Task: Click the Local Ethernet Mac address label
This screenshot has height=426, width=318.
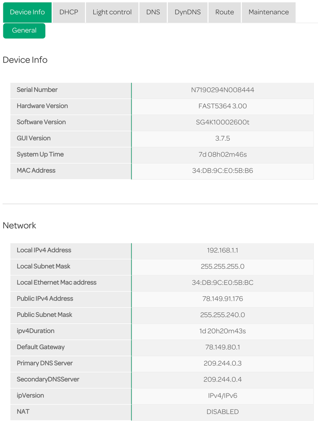Action: click(x=56, y=283)
